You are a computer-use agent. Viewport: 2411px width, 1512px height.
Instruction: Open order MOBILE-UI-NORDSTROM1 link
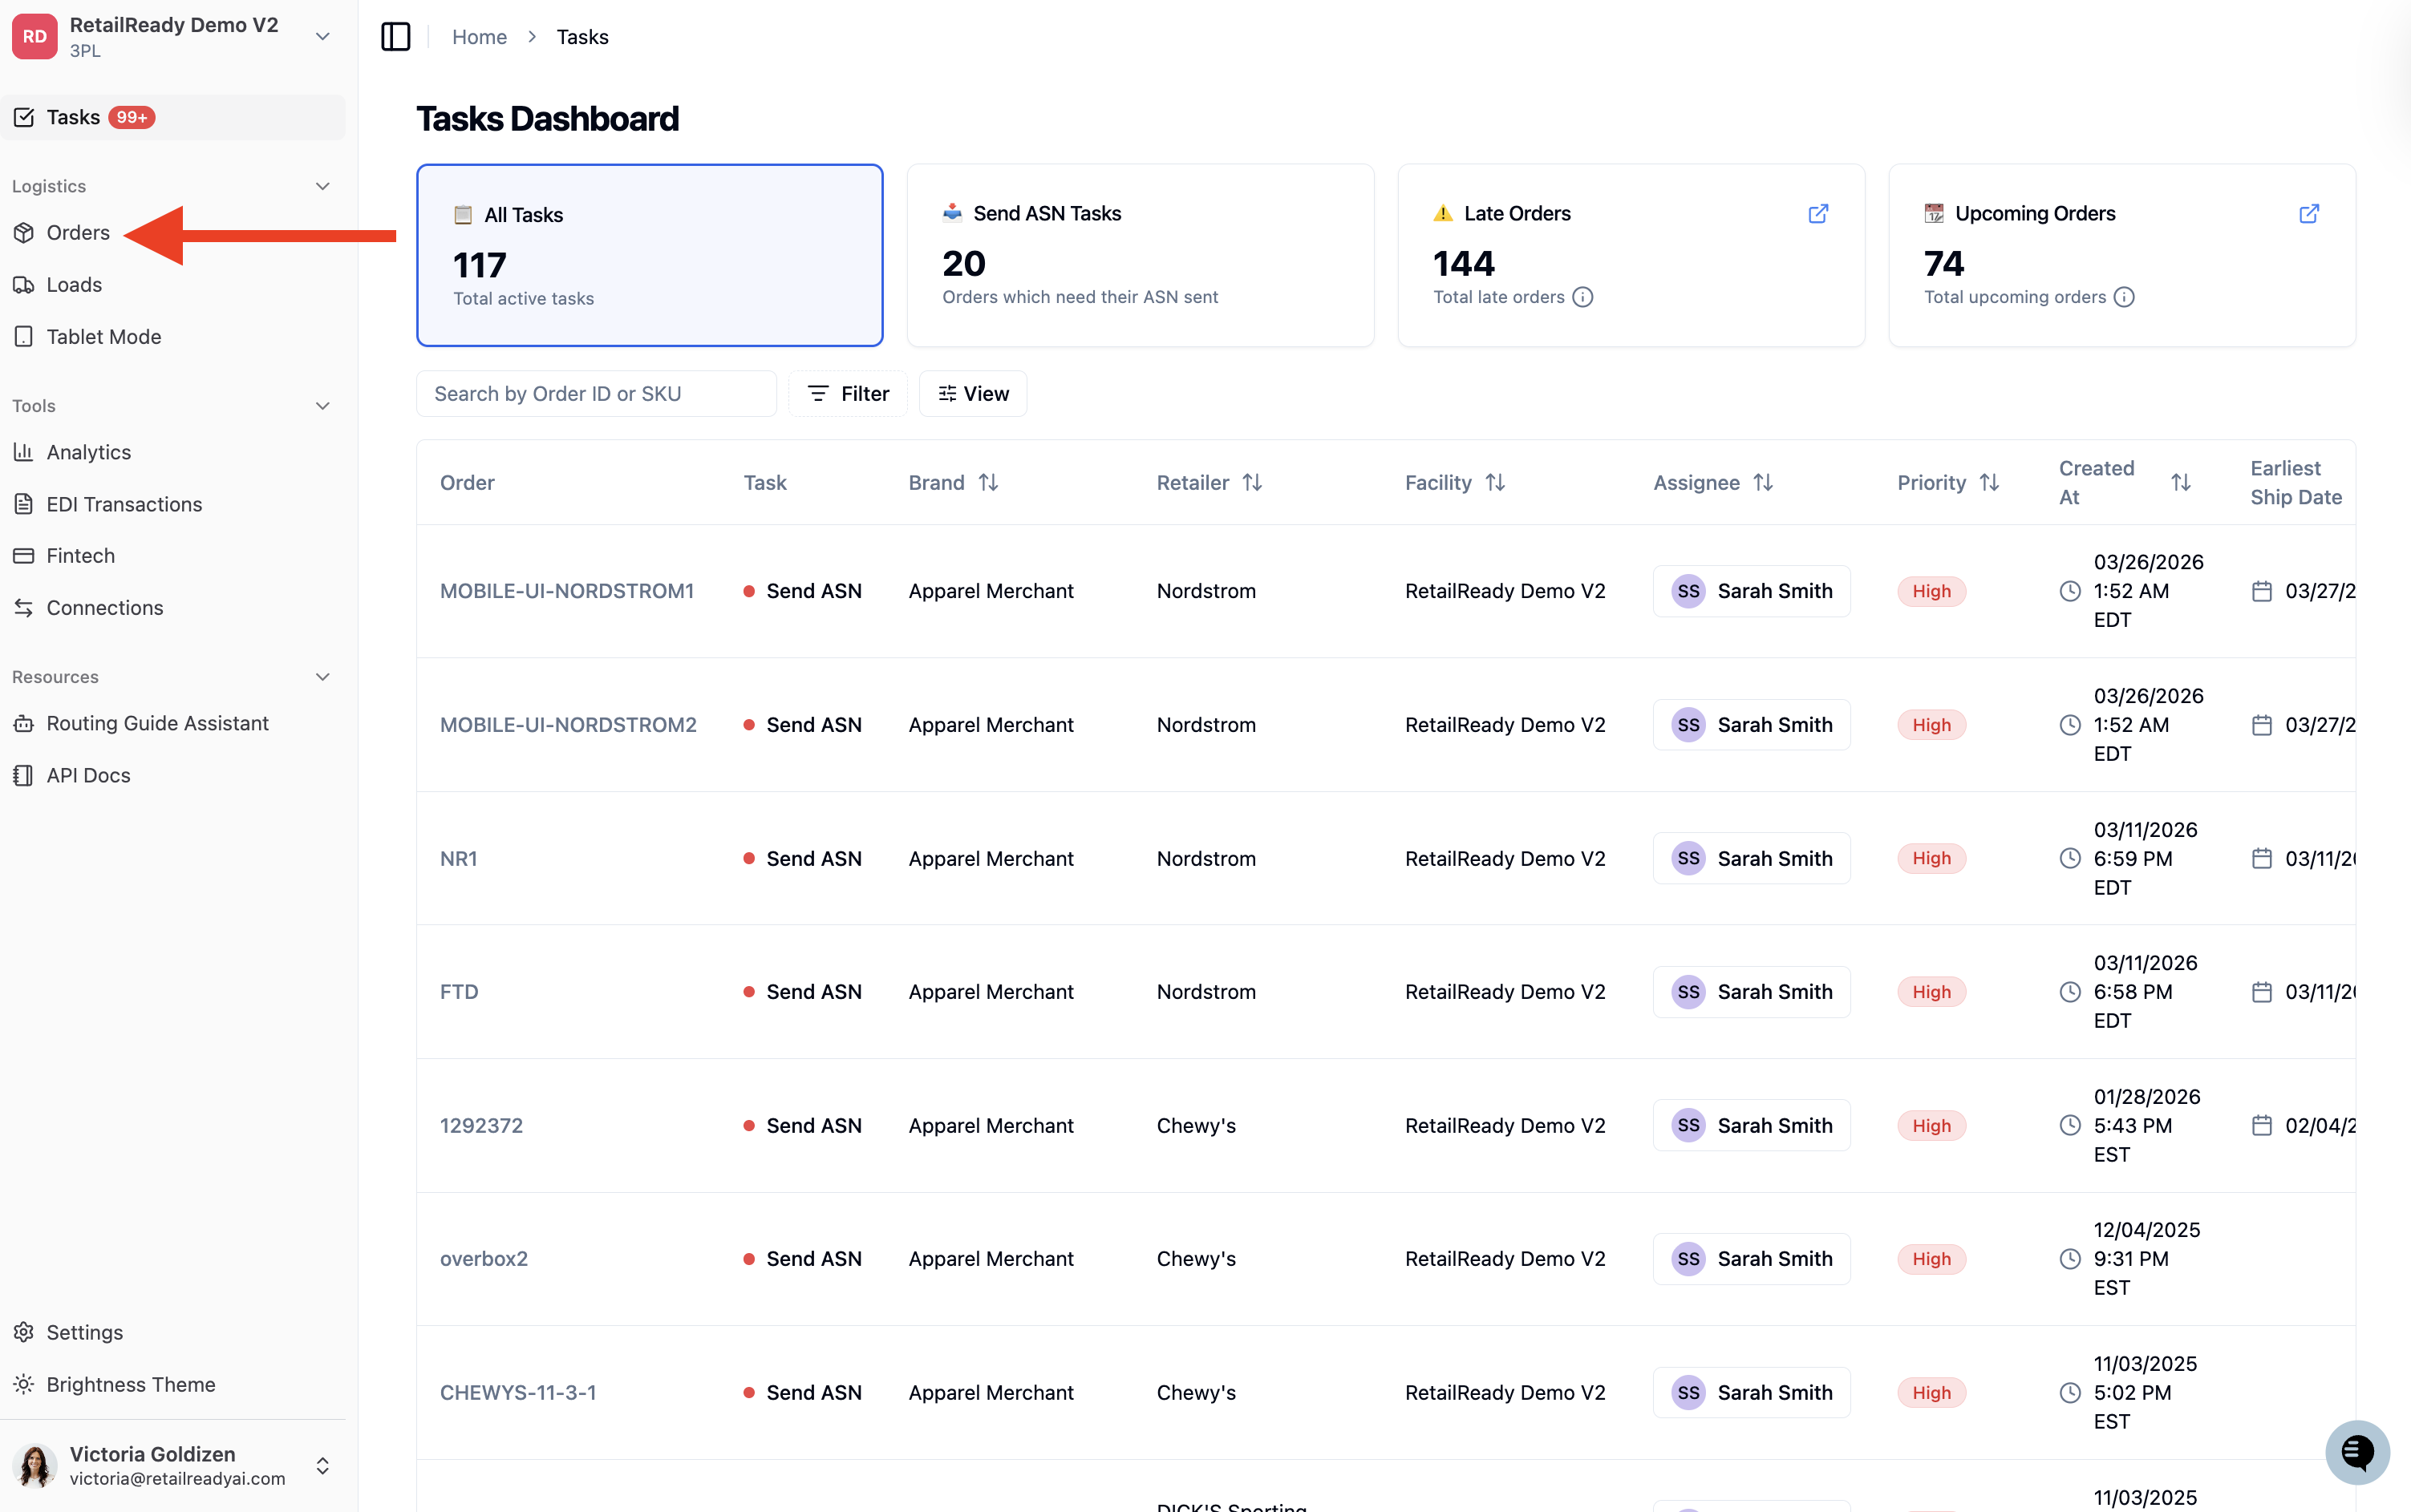[566, 591]
